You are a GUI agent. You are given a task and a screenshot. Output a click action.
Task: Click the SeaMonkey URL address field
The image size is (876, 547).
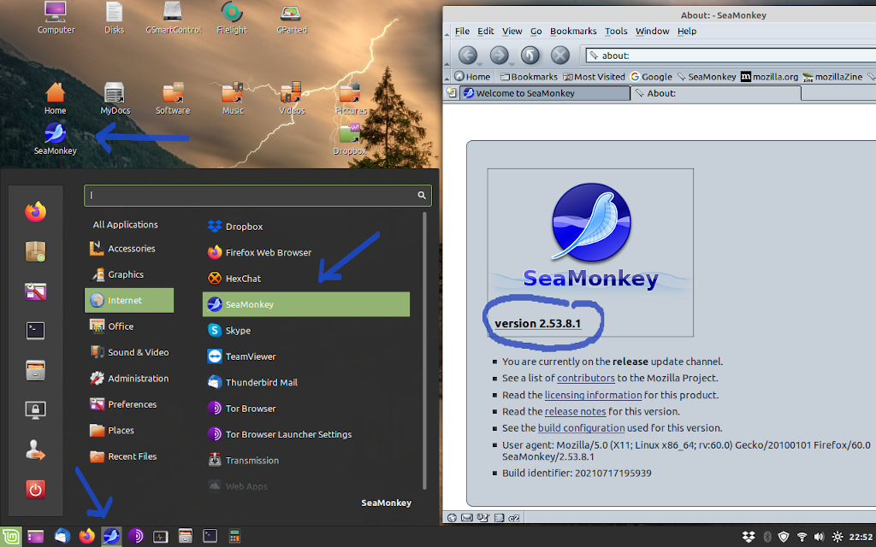point(731,56)
